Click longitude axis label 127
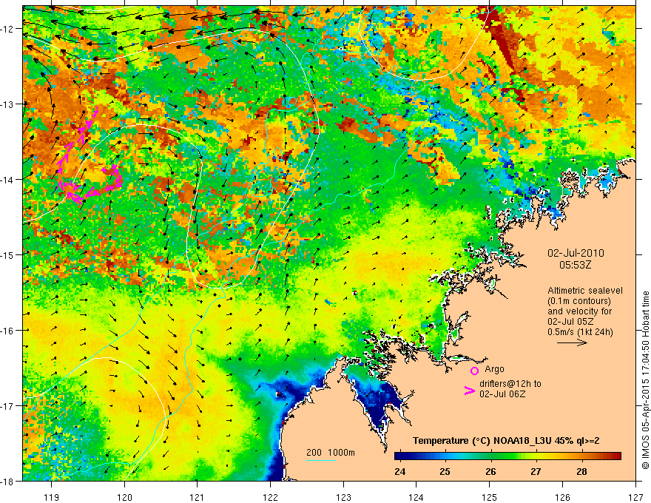The height and width of the screenshot is (503, 651). 635,497
